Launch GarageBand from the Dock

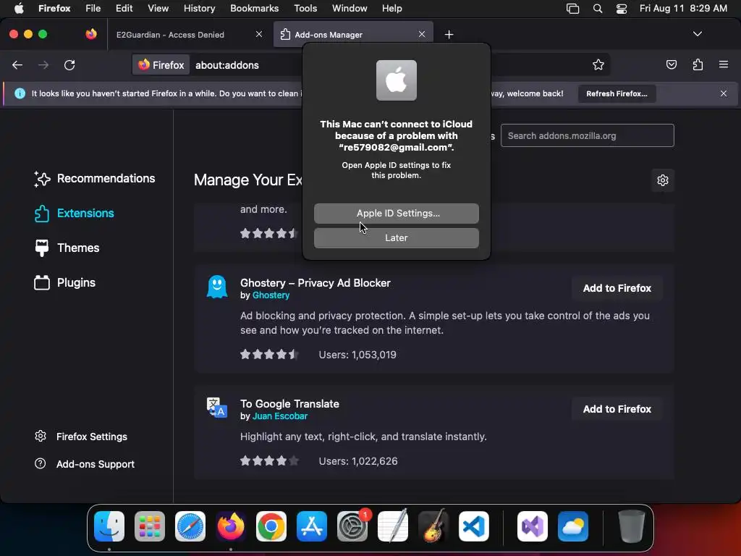433,526
